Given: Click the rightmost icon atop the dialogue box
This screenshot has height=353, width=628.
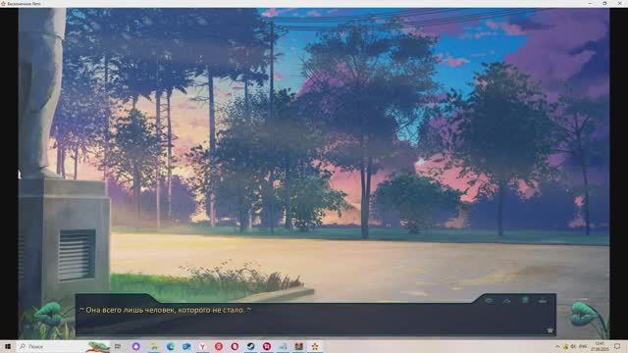Looking at the screenshot, I should pos(543,301).
